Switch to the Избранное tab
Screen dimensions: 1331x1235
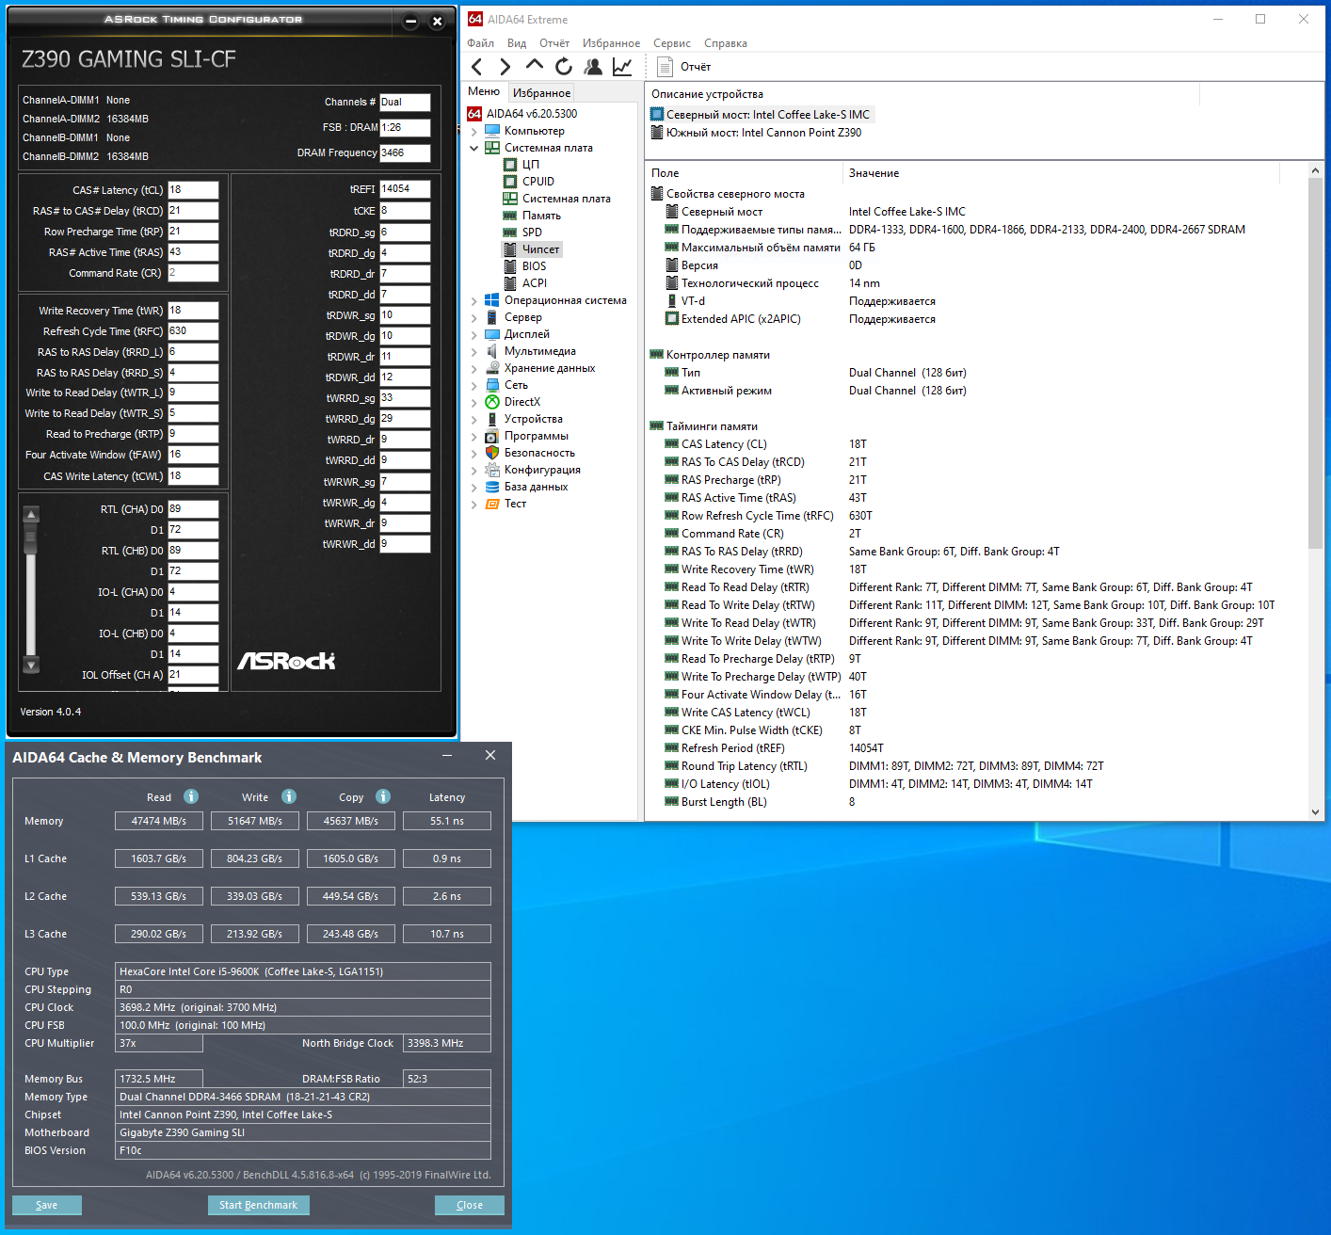point(541,92)
